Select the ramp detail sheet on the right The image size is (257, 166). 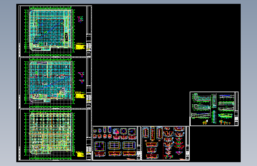tap(214, 109)
